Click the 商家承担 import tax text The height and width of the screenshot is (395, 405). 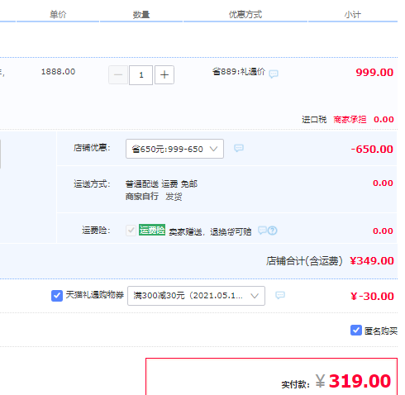click(x=350, y=120)
